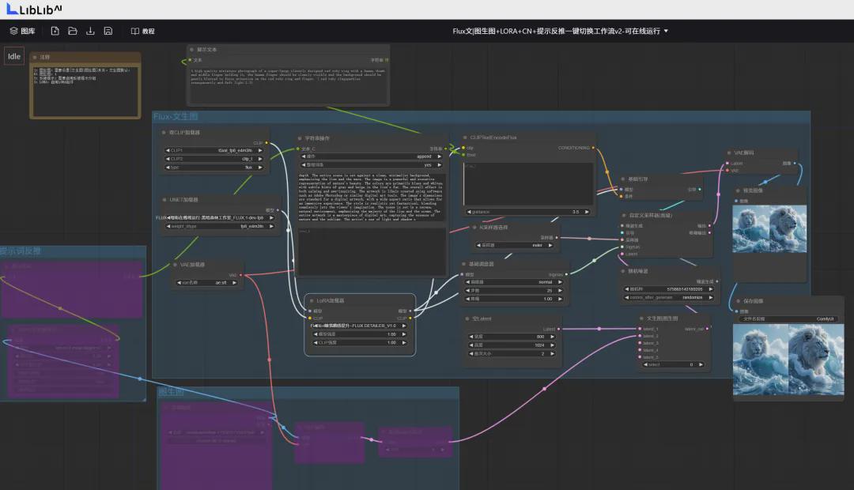
Task: Click the left arrow on 宽度 800
Action: pyautogui.click(x=469, y=337)
